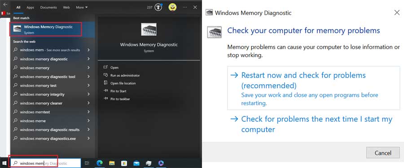Open the Clipchamp icon on the taskbar

pyautogui.click(x=161, y=163)
